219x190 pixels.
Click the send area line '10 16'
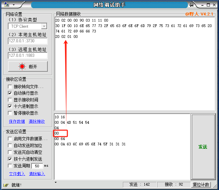pos(60,117)
